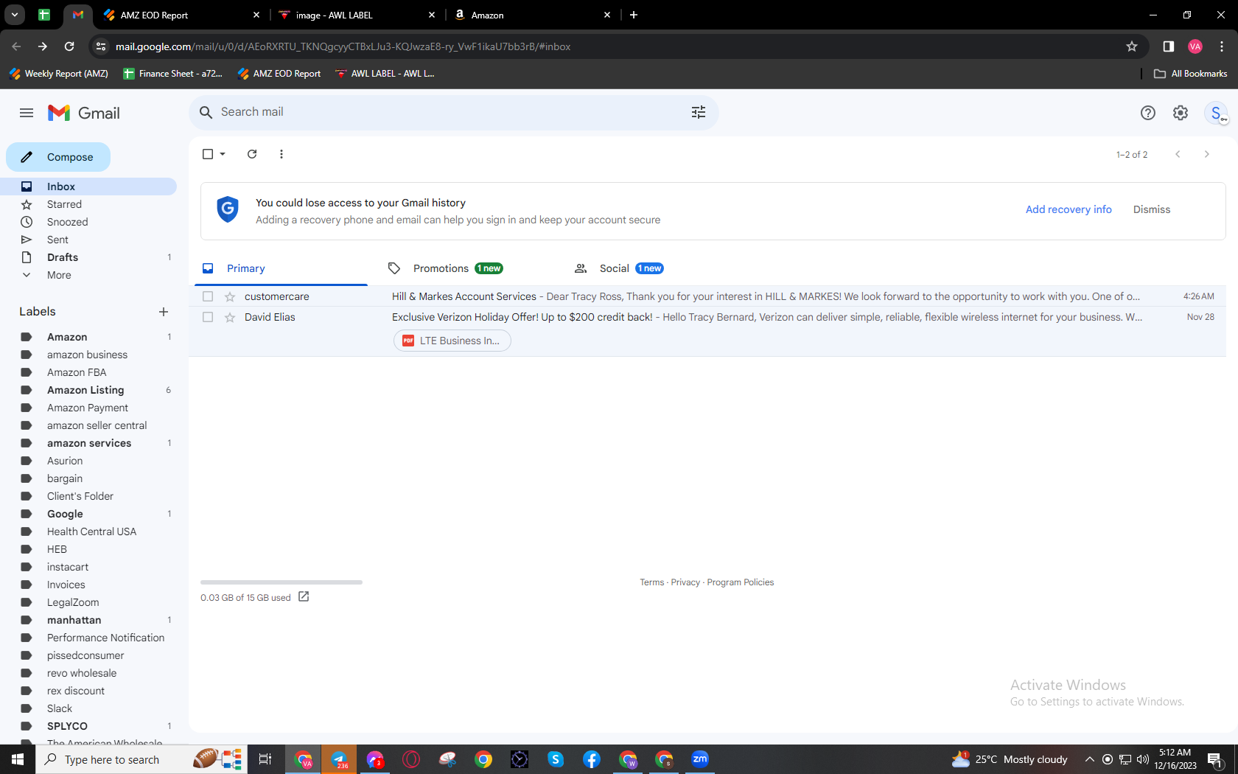Create a new label with plus icon
The height and width of the screenshot is (774, 1238).
[164, 312]
